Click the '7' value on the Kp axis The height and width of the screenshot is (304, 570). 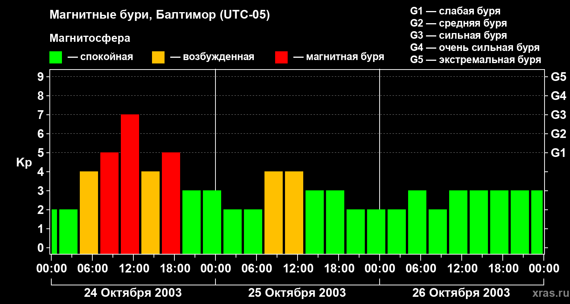pos(41,115)
